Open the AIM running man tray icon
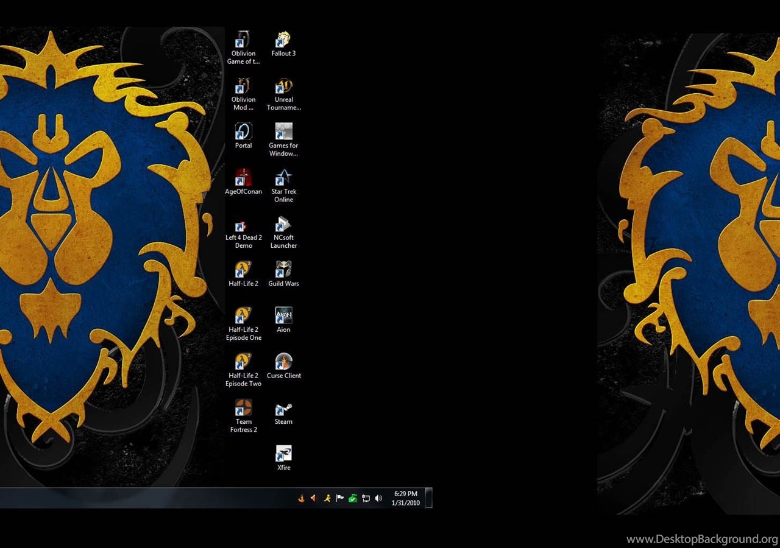 coord(327,498)
